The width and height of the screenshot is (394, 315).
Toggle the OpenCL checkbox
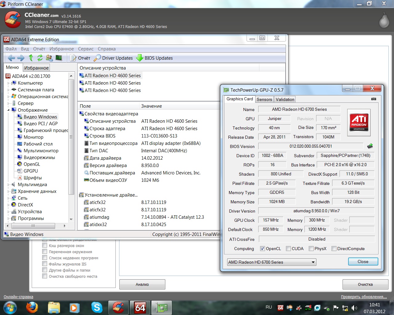pos(263,249)
